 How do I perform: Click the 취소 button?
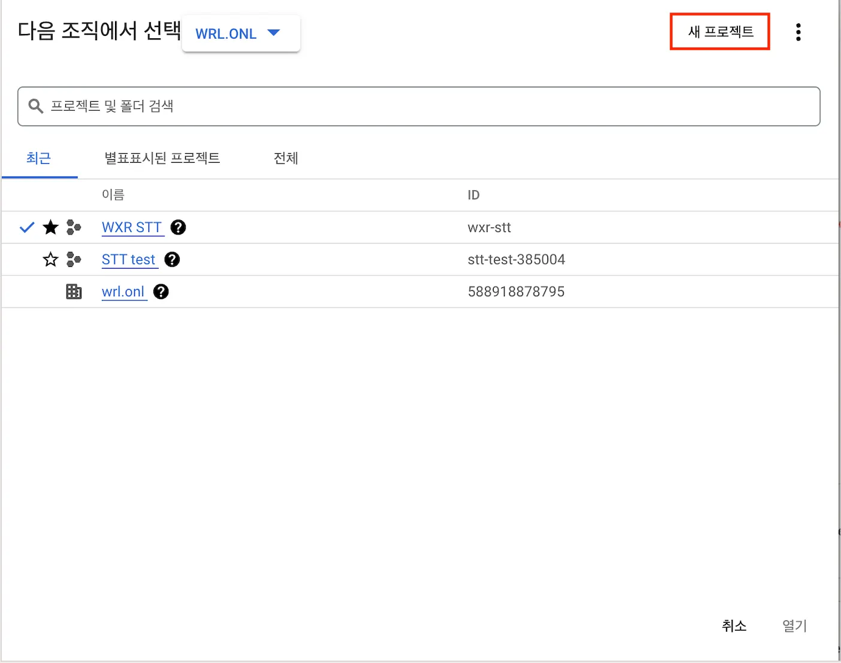(x=734, y=626)
